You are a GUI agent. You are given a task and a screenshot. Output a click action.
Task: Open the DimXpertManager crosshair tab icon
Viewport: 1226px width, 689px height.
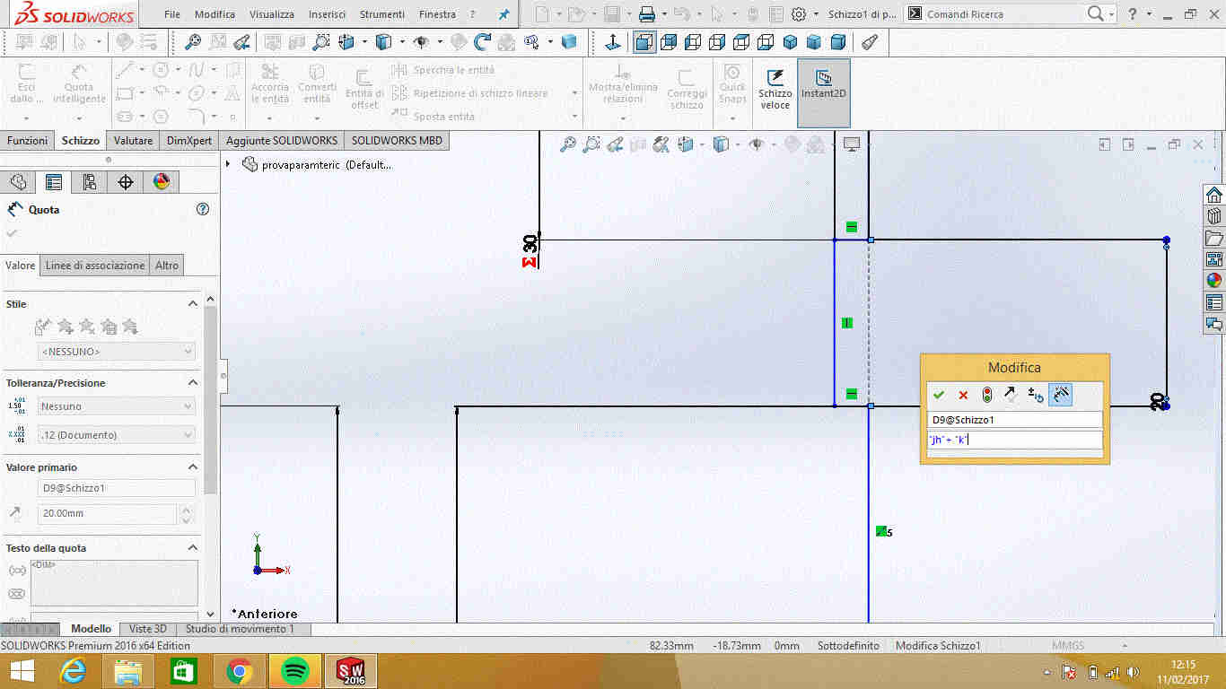[x=126, y=182]
